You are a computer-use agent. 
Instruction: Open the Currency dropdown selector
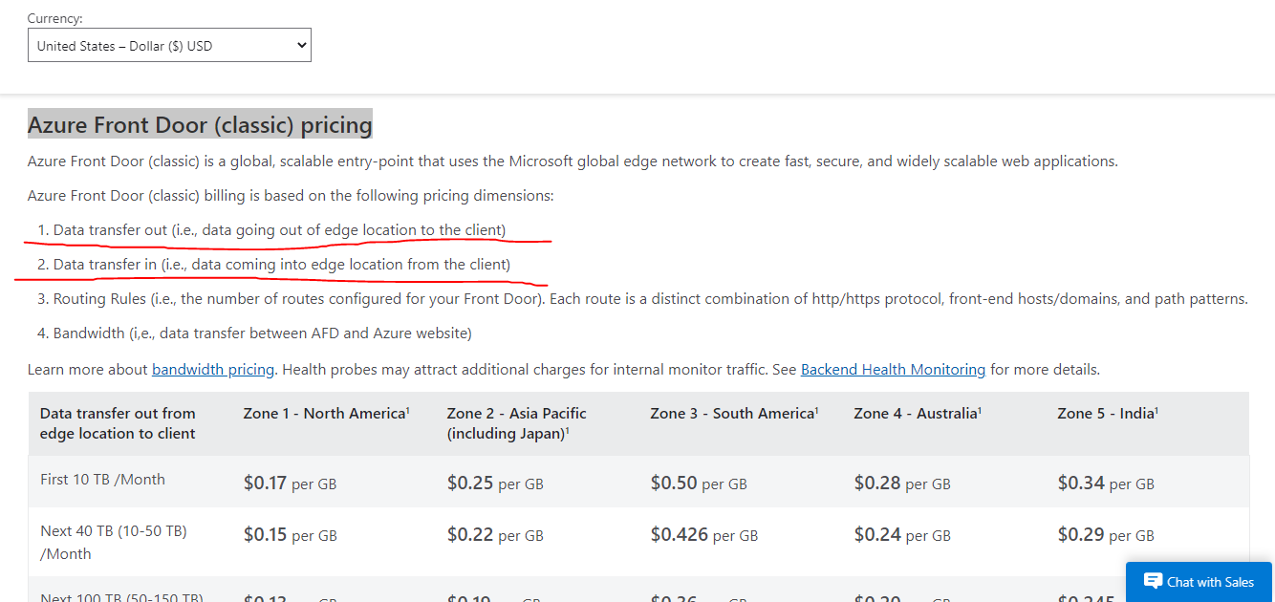click(x=169, y=45)
